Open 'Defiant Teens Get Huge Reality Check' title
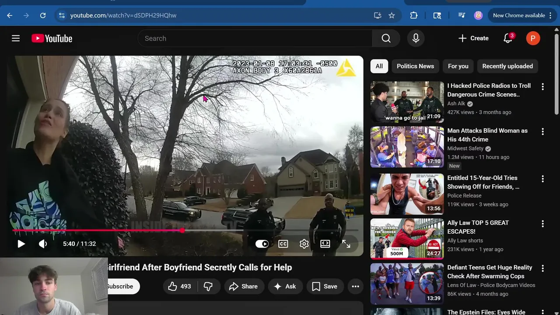The height and width of the screenshot is (315, 560). 490,272
